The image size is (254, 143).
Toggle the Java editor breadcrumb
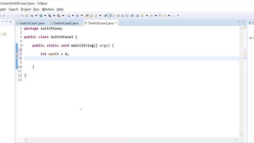pos(106,15)
